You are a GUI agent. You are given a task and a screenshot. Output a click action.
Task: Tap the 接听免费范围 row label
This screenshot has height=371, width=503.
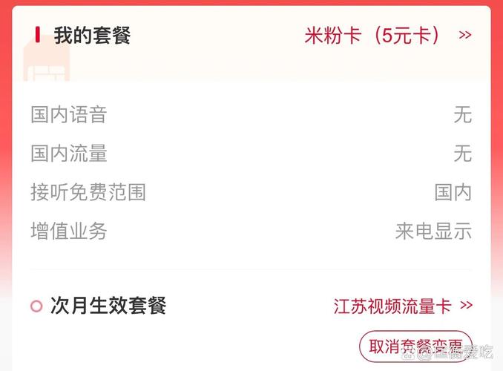tap(88, 192)
